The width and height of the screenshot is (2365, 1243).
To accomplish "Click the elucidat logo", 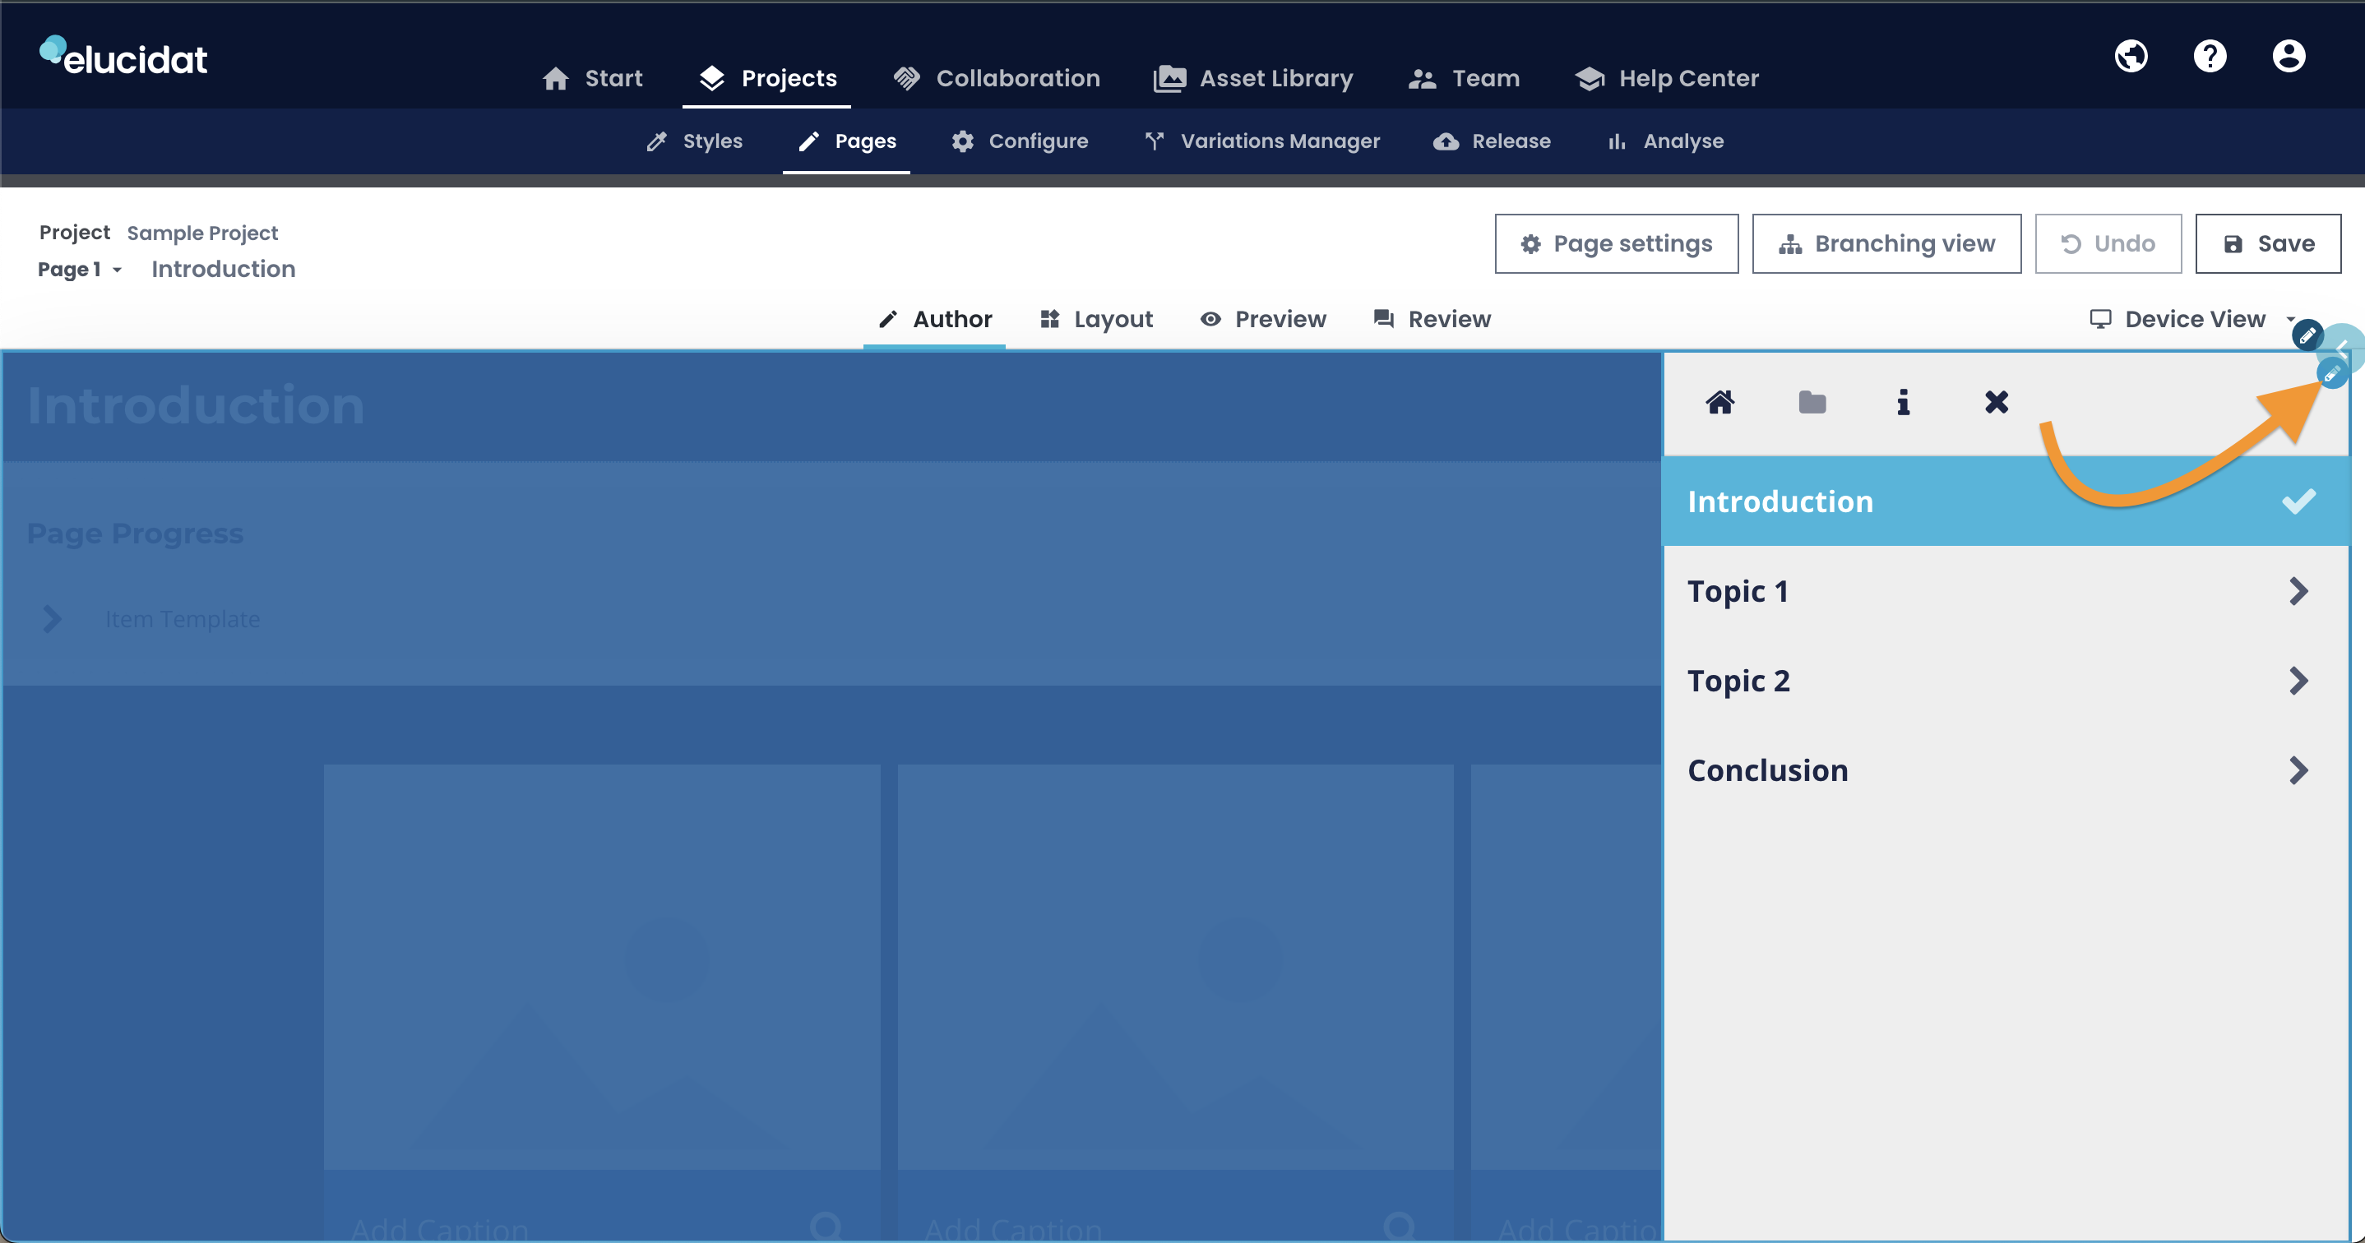I will click(x=123, y=56).
